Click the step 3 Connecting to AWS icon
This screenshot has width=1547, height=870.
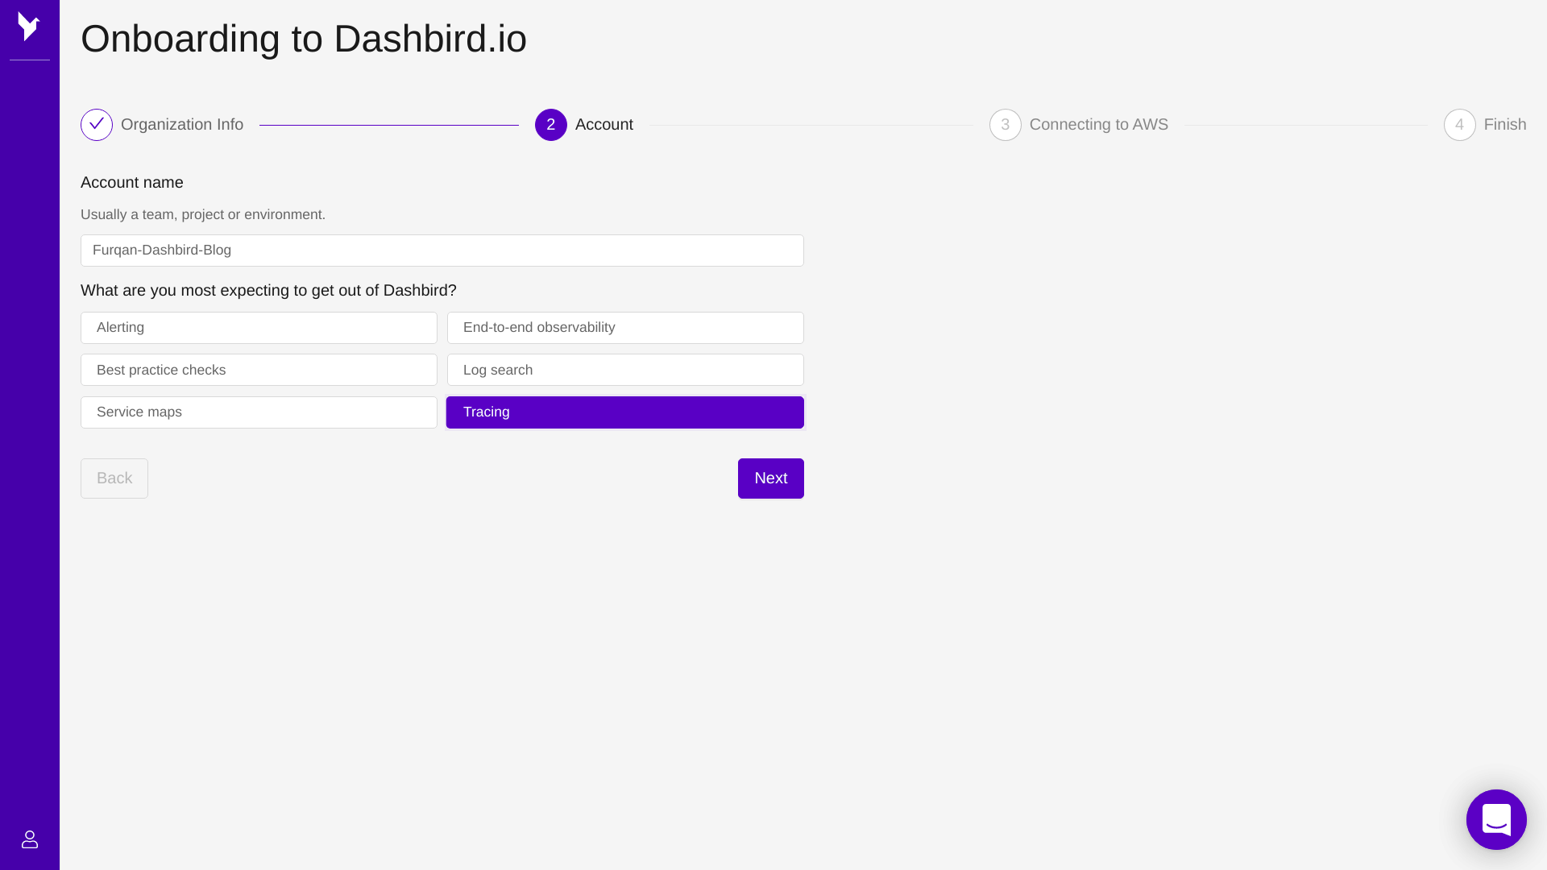tap(1005, 124)
